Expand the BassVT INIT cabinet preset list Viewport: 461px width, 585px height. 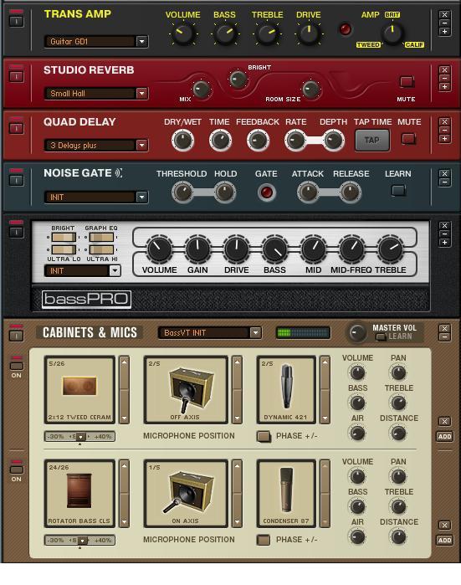pyautogui.click(x=255, y=332)
